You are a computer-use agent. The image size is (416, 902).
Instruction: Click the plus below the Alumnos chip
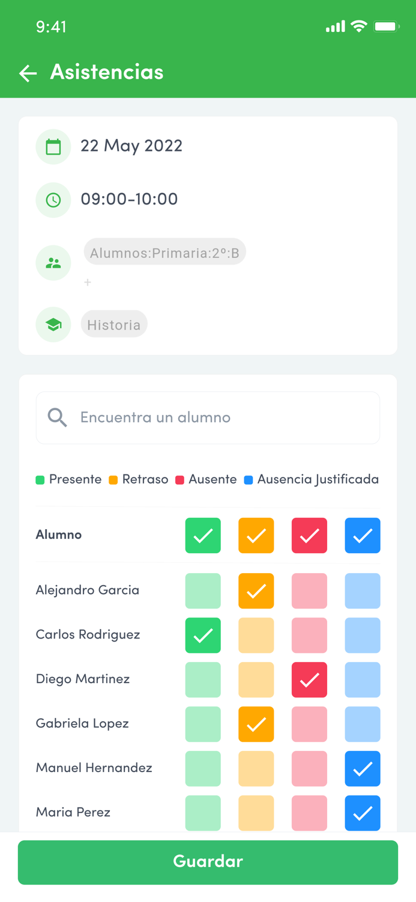click(x=88, y=282)
